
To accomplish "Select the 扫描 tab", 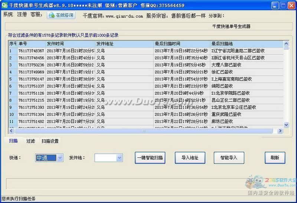I will pos(13,141).
